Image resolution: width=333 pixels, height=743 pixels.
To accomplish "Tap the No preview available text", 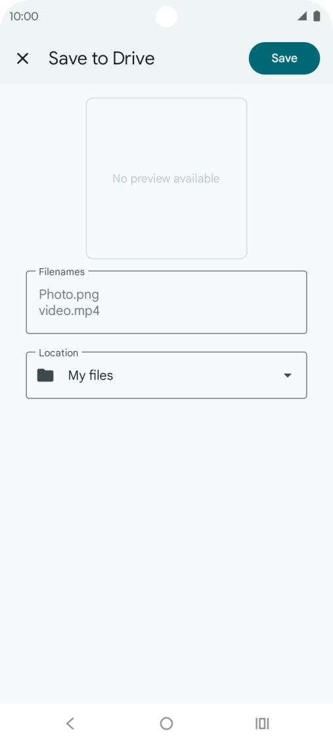I will (x=166, y=179).
